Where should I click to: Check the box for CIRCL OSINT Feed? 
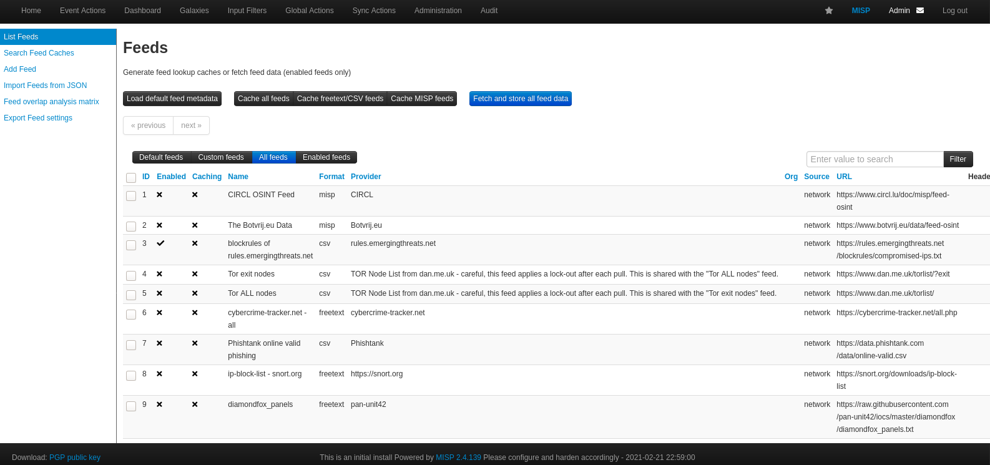[131, 196]
